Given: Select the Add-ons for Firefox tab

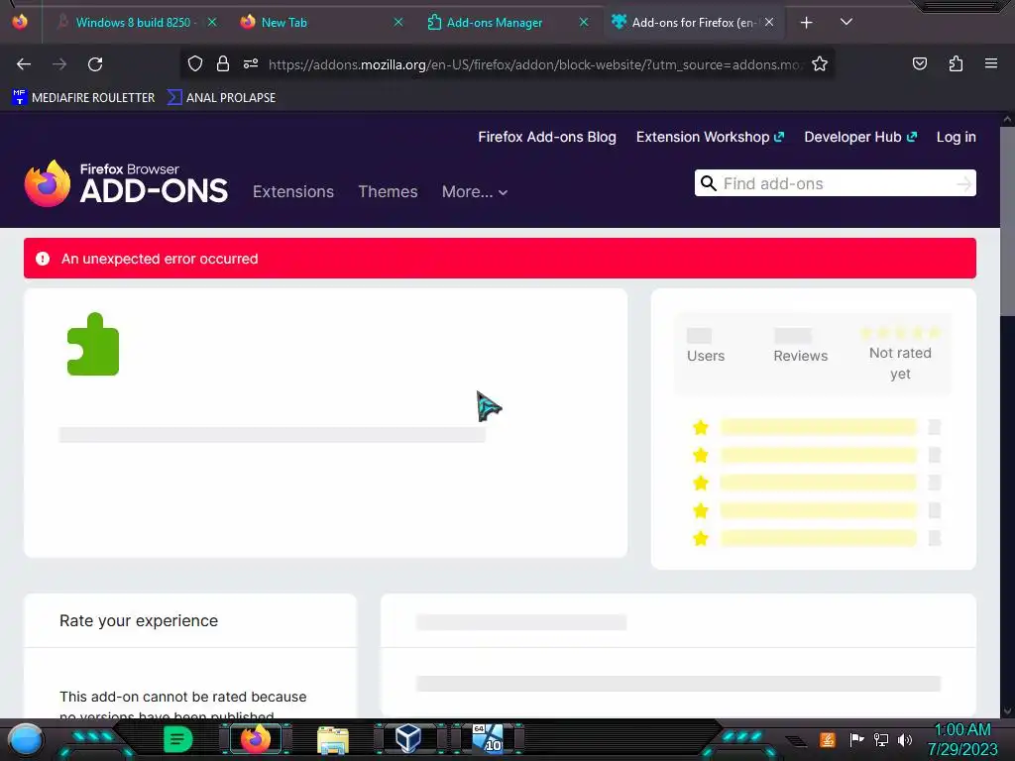Looking at the screenshot, I should tap(693, 23).
